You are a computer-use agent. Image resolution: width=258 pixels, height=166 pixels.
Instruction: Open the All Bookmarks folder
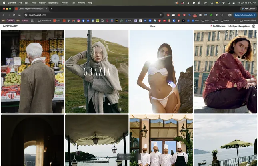point(248,20)
